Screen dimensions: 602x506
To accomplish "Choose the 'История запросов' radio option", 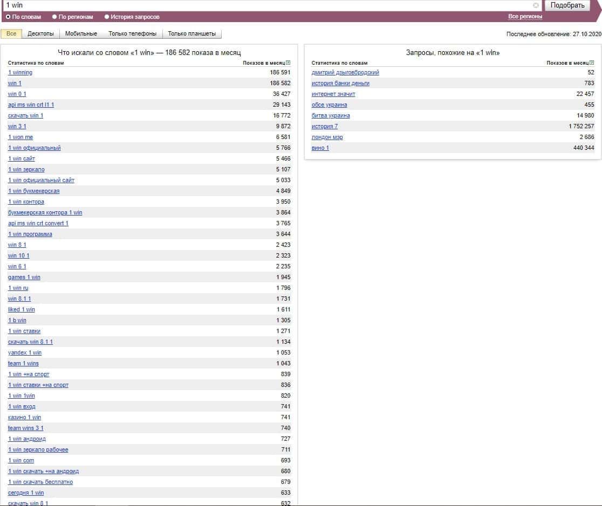I will tap(107, 17).
